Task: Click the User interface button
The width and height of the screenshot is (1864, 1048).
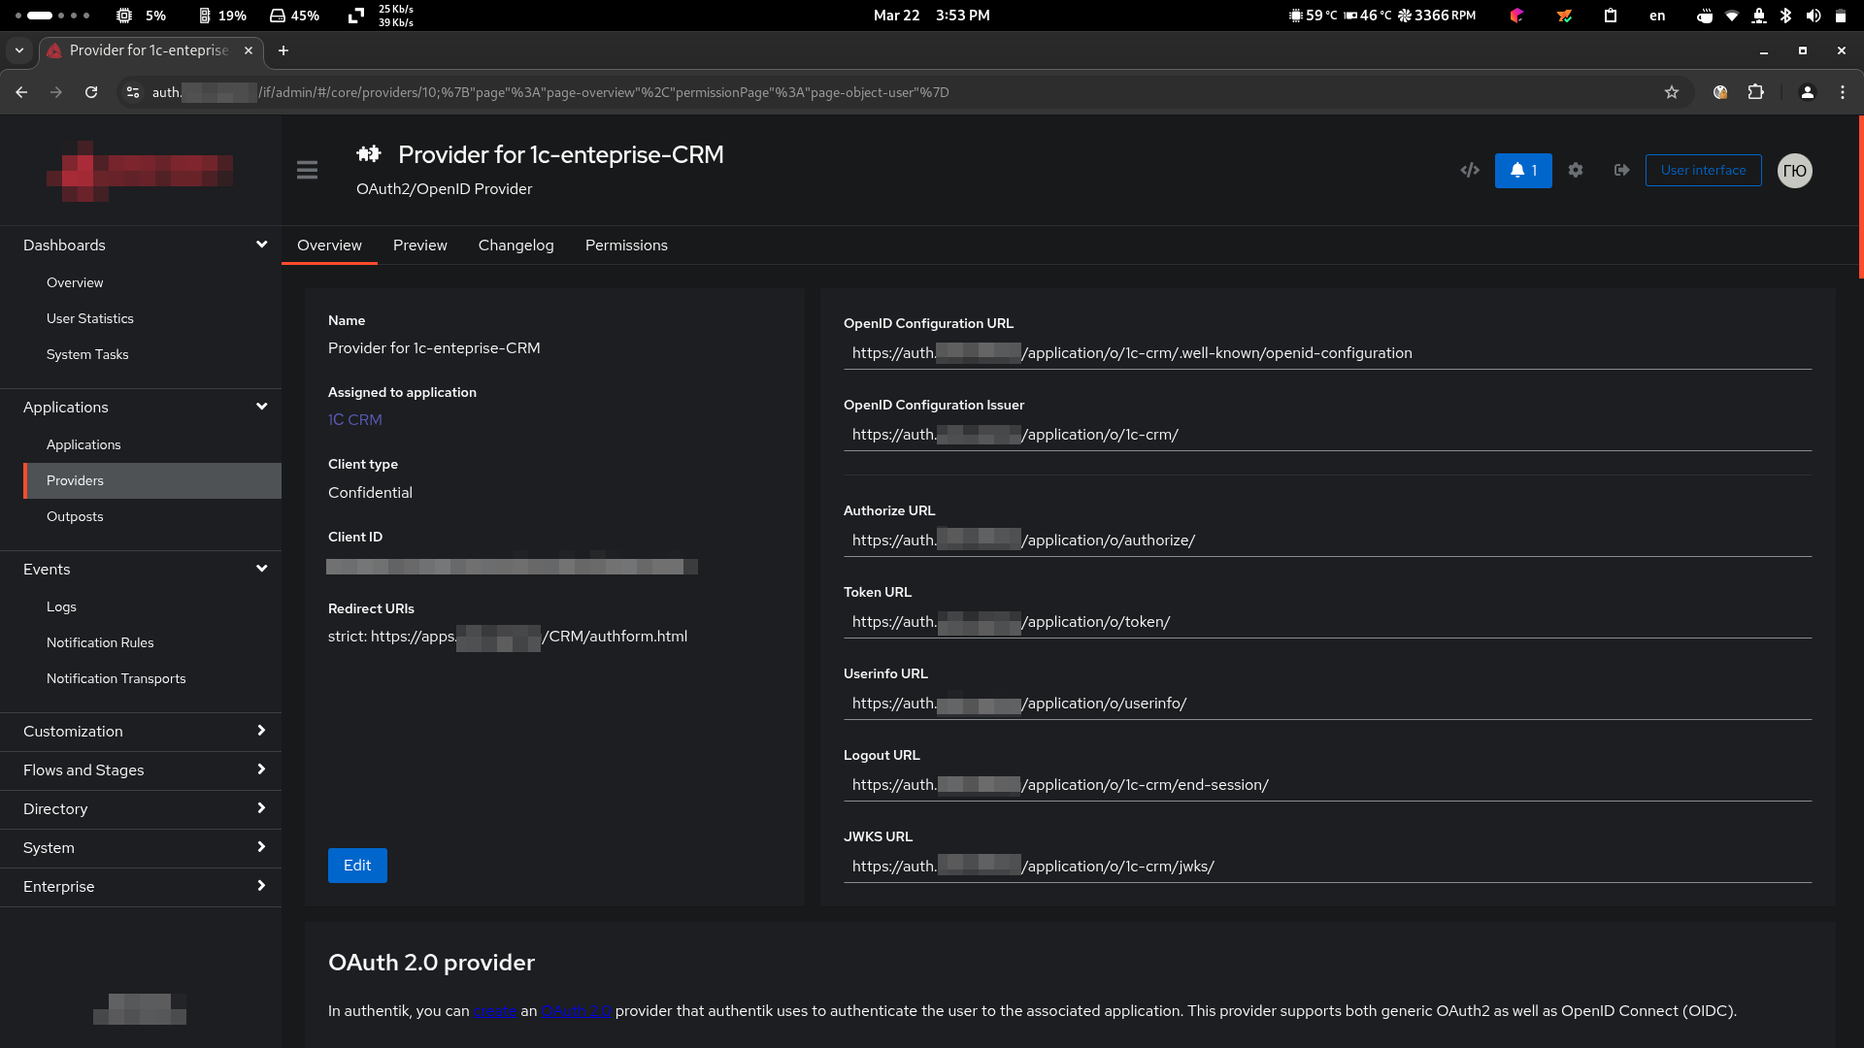Action: pyautogui.click(x=1703, y=170)
